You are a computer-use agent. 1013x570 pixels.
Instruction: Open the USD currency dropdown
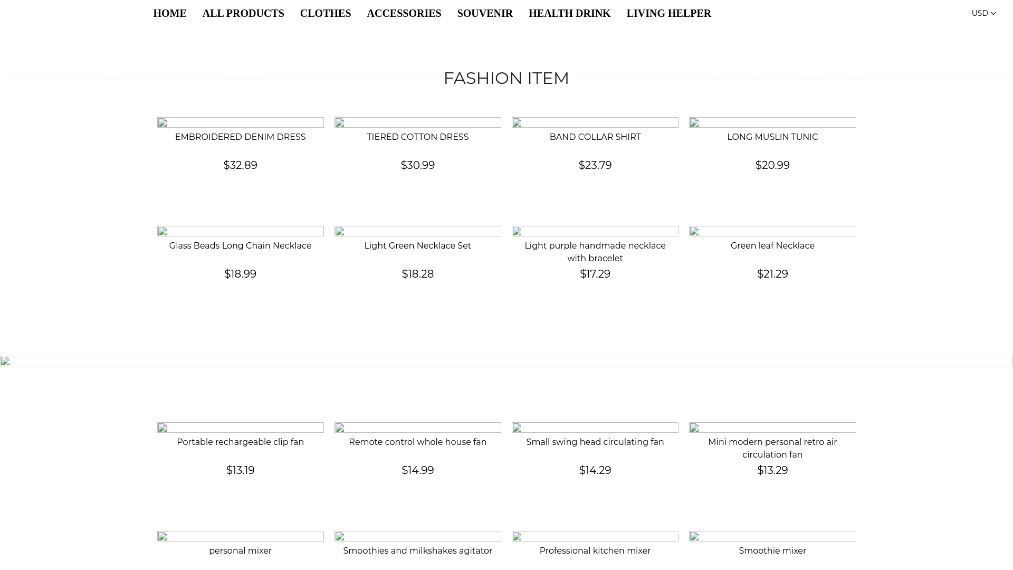pyautogui.click(x=983, y=13)
